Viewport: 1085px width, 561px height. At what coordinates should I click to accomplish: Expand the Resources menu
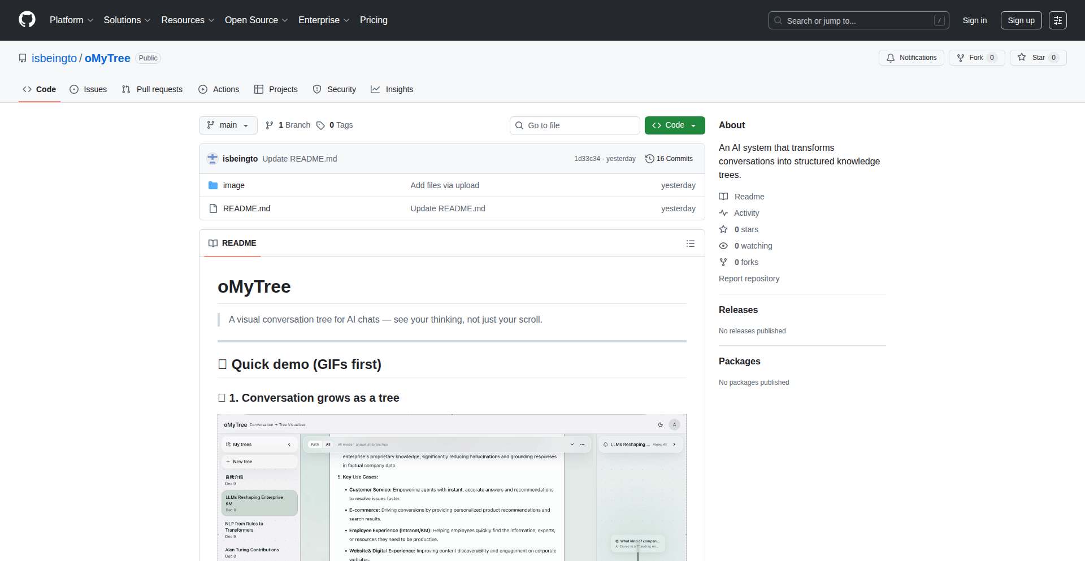(188, 20)
